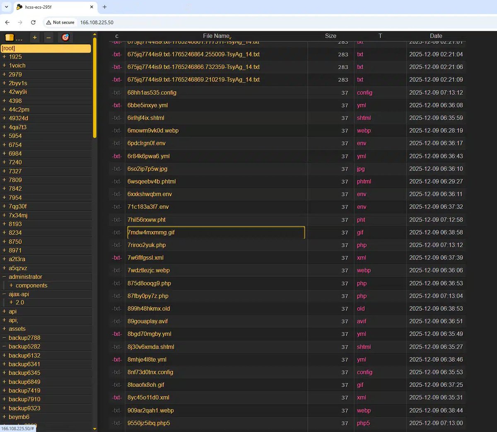Open the Not secure site info badge
Image resolution: width=497 pixels, height=432 pixels.
(x=60, y=22)
